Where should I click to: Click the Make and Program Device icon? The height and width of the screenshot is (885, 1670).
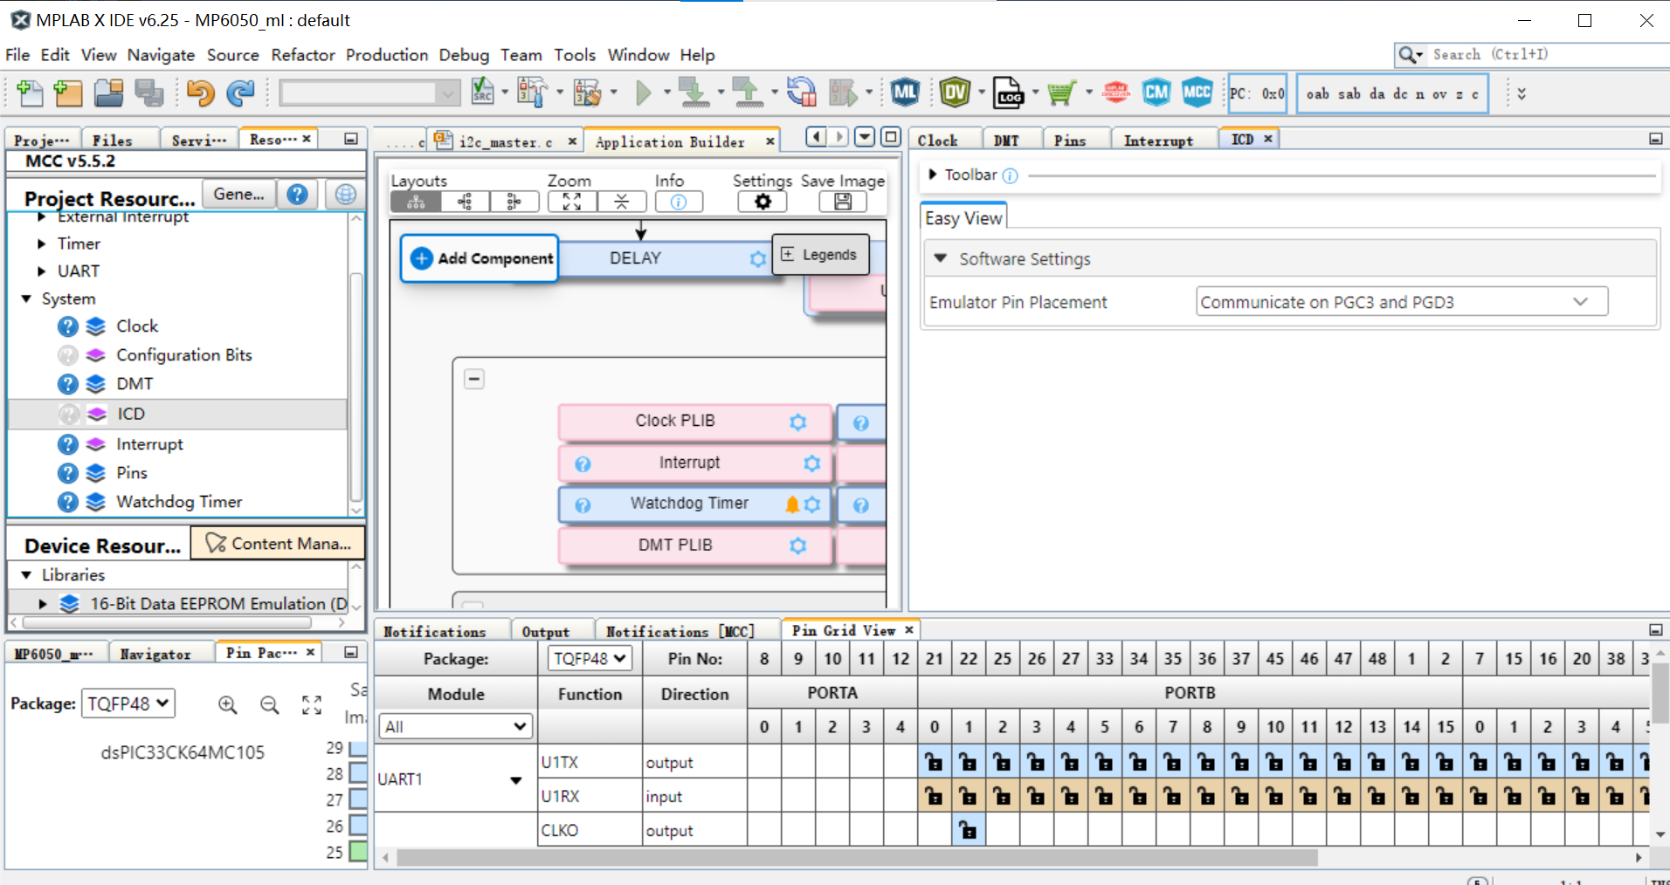point(694,92)
